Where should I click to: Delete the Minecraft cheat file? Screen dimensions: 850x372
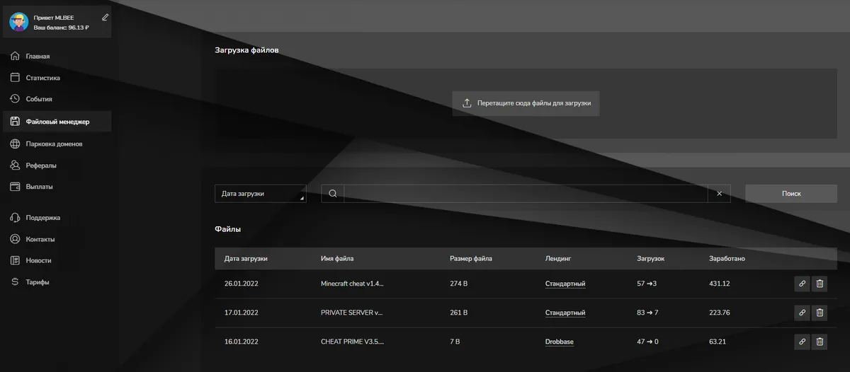[820, 284]
